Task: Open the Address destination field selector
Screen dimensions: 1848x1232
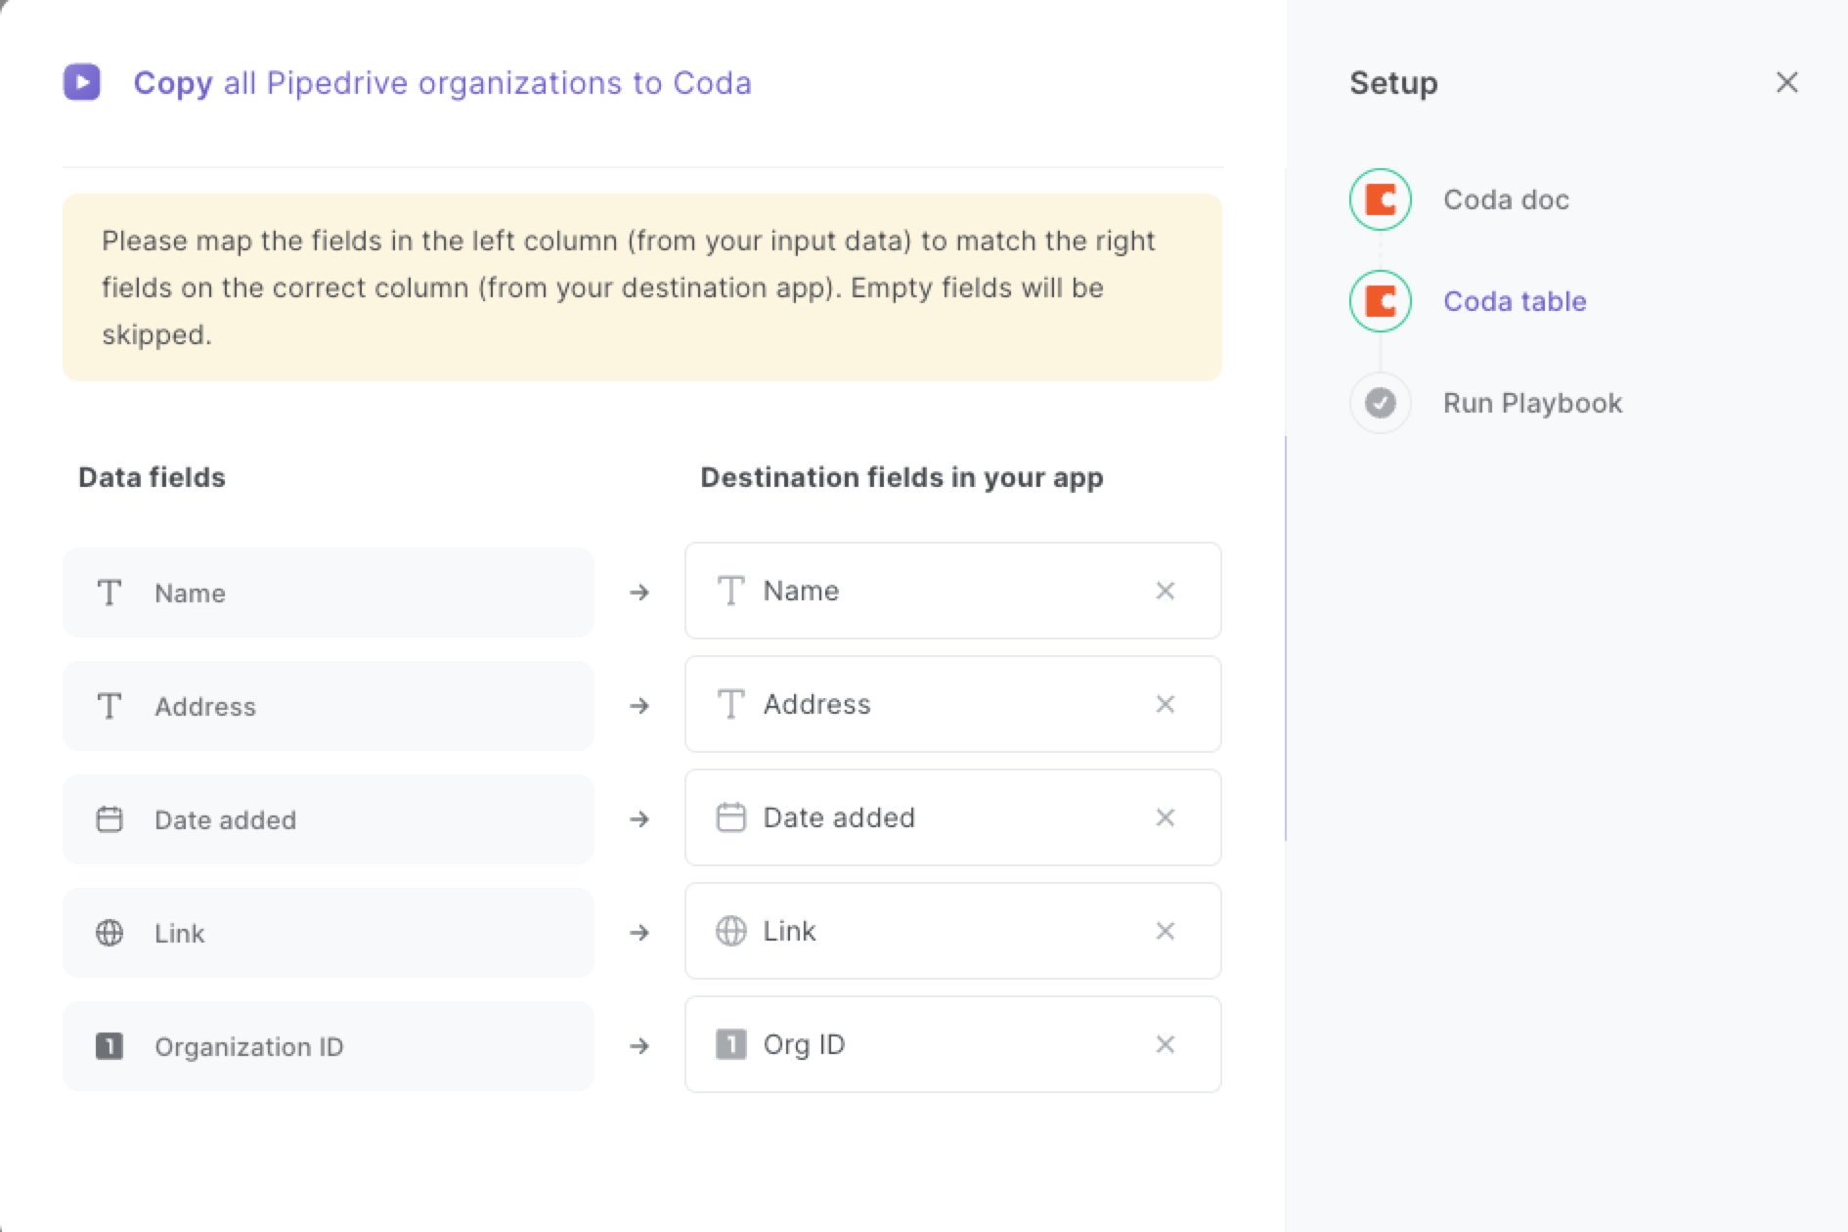Action: pyautogui.click(x=952, y=704)
